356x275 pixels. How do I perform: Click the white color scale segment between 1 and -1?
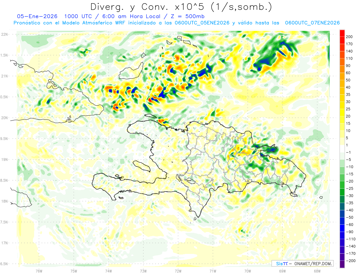coord(342,149)
